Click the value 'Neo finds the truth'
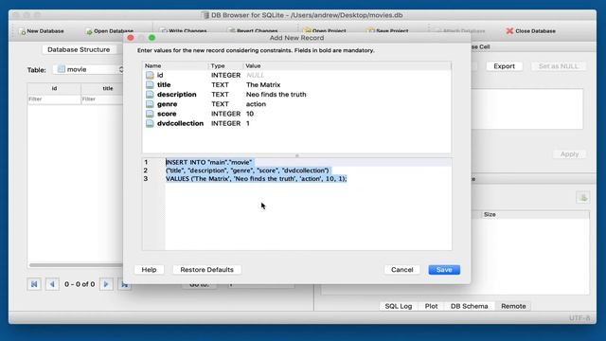 (276, 95)
